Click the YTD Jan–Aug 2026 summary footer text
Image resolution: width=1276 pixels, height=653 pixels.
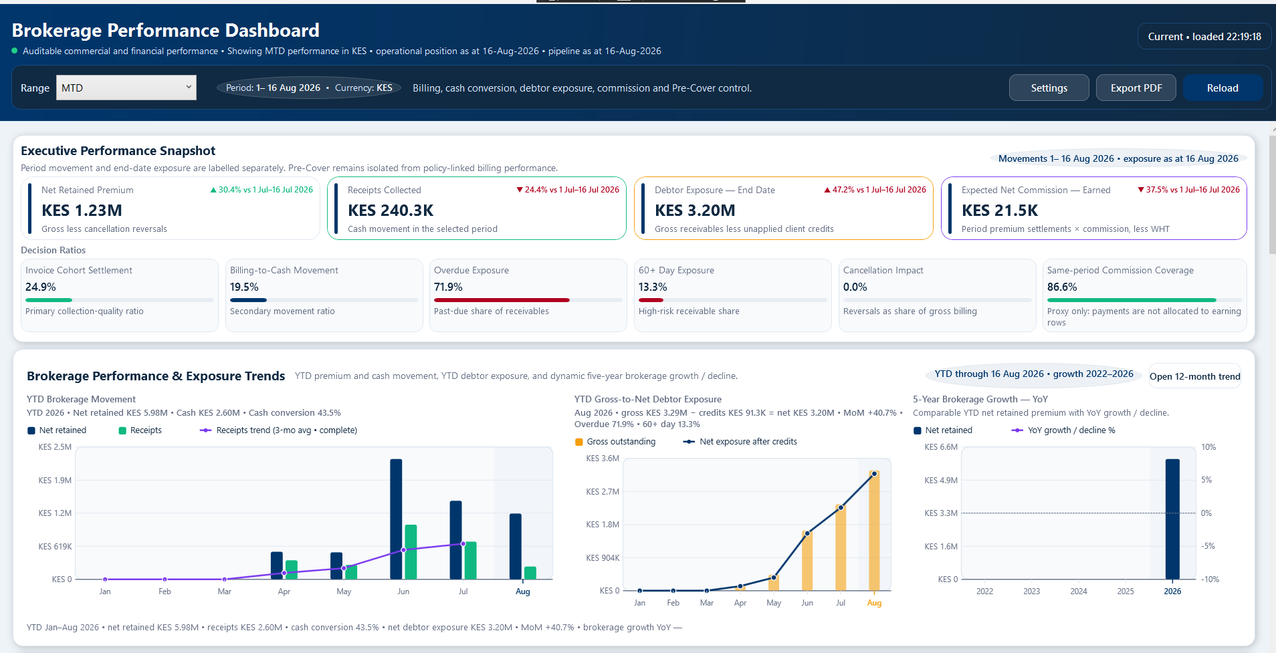(354, 628)
